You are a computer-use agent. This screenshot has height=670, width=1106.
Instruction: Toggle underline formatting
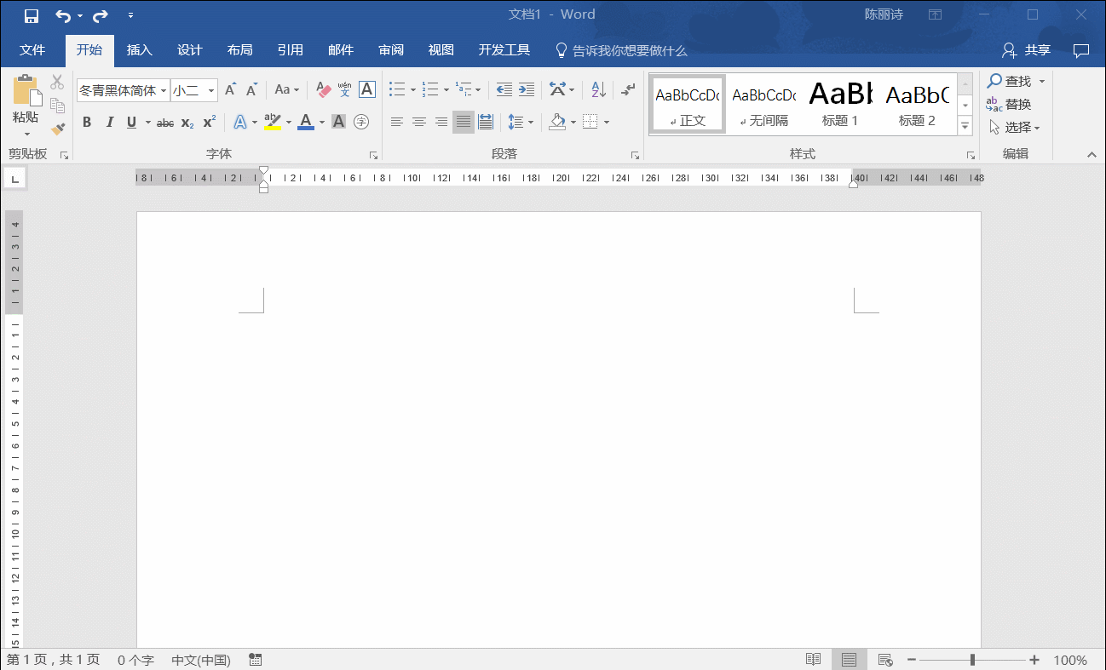click(x=131, y=123)
